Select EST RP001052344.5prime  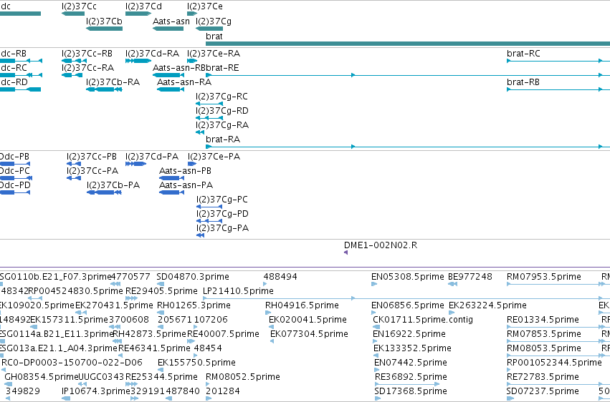[x=509, y=371]
